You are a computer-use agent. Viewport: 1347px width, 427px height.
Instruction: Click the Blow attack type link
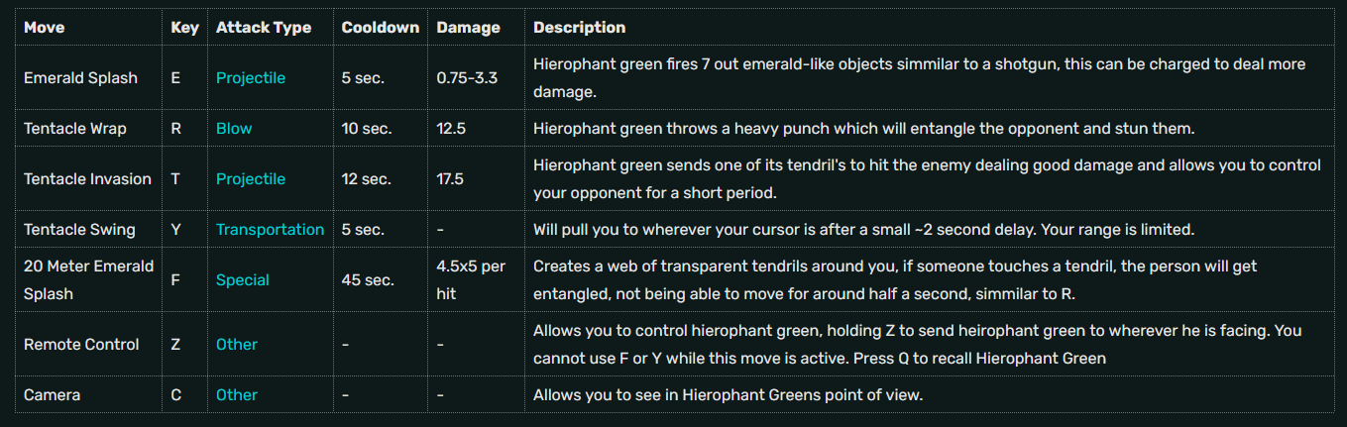[234, 128]
